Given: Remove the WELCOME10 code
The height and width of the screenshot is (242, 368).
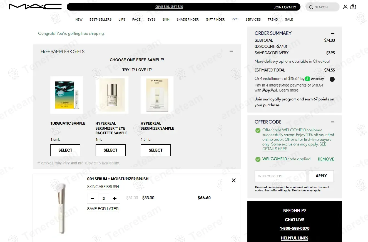Looking at the screenshot, I should (x=326, y=159).
